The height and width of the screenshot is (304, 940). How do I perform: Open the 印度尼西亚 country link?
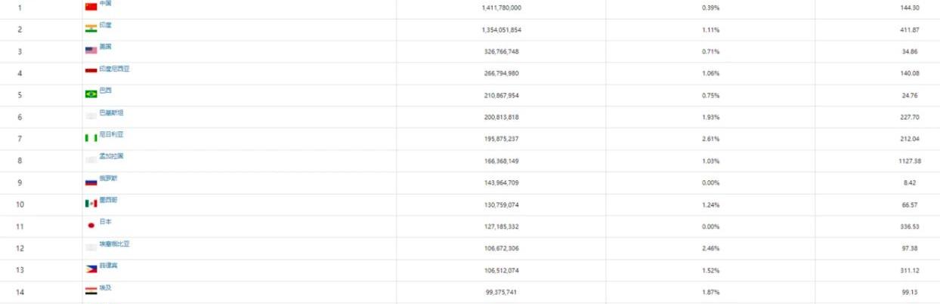(115, 69)
